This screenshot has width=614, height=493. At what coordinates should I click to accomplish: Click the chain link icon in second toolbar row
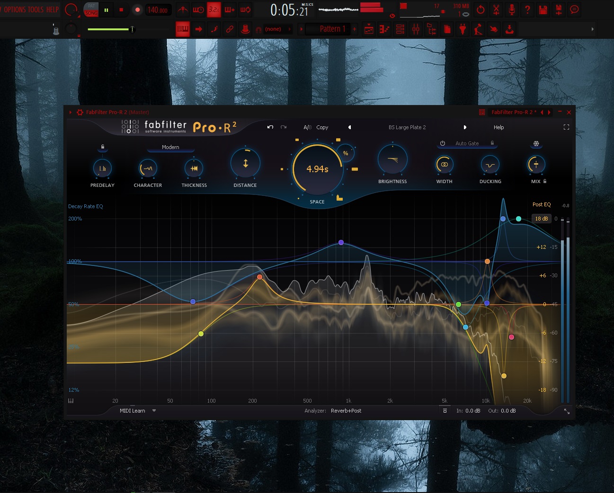pyautogui.click(x=230, y=29)
